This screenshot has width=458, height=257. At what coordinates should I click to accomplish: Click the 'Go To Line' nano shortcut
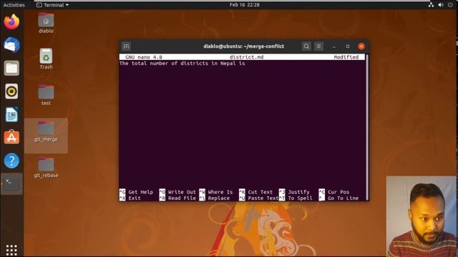click(x=343, y=198)
